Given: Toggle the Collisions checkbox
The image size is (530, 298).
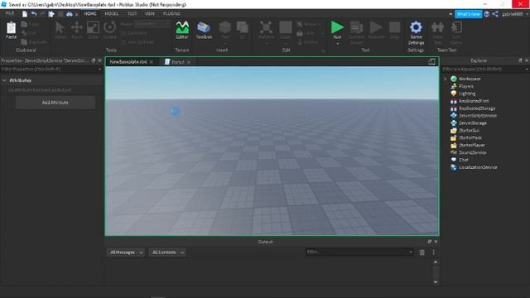Looking at the screenshot, I should click(x=123, y=33).
